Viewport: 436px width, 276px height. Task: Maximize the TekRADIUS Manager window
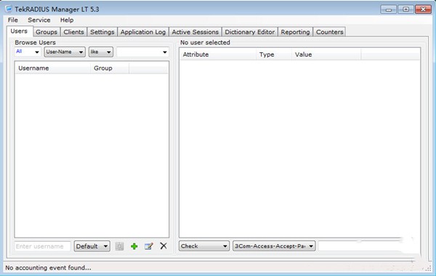coord(405,9)
